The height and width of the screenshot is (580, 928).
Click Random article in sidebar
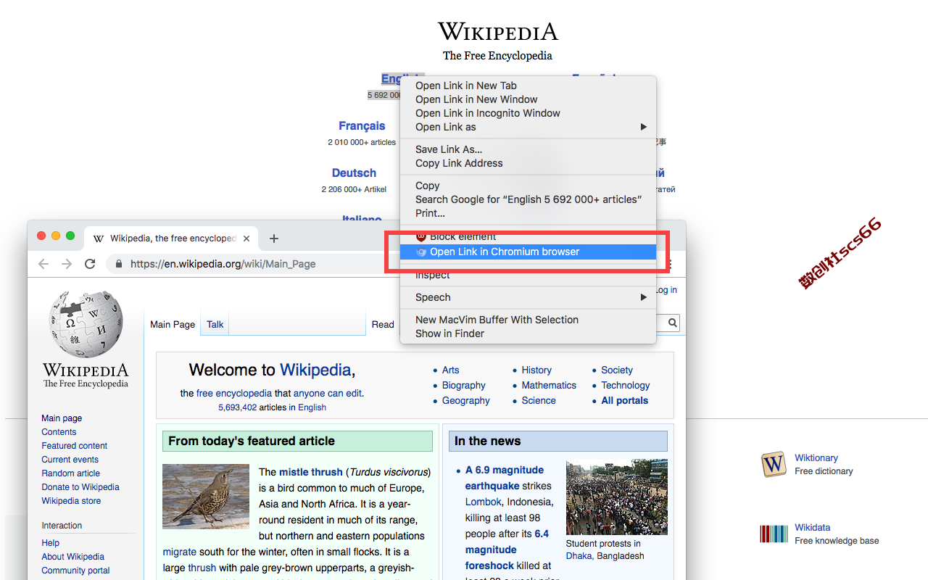(71, 473)
